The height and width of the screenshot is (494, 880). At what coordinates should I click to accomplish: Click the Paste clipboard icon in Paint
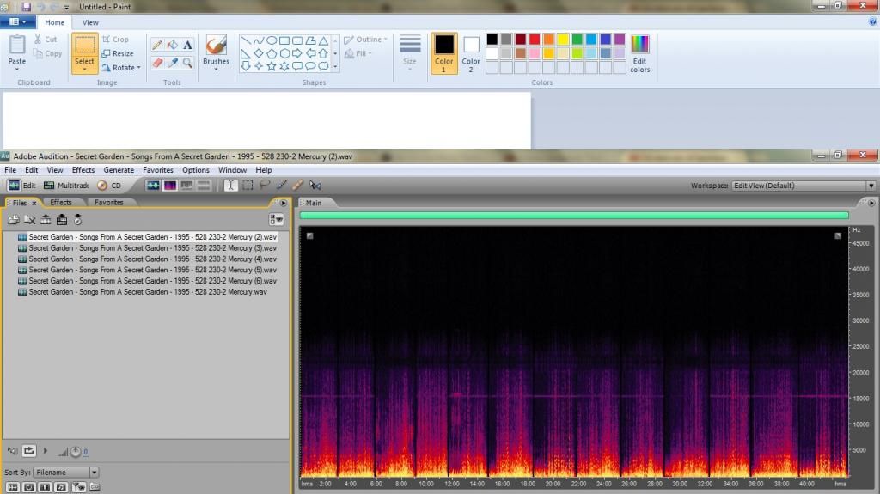17,45
